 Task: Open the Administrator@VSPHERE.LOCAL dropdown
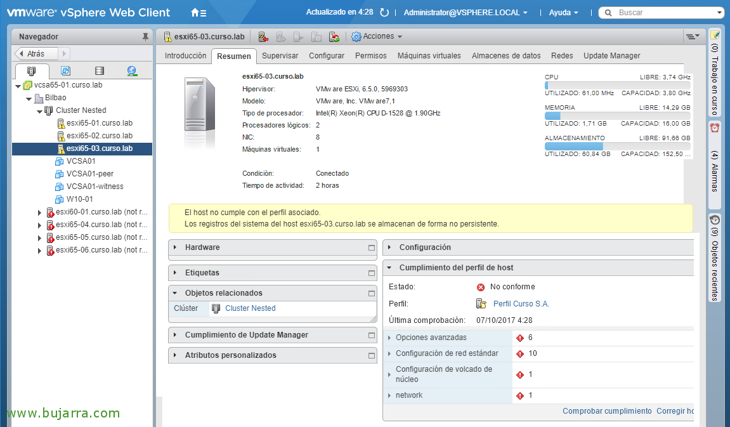pyautogui.click(x=466, y=13)
